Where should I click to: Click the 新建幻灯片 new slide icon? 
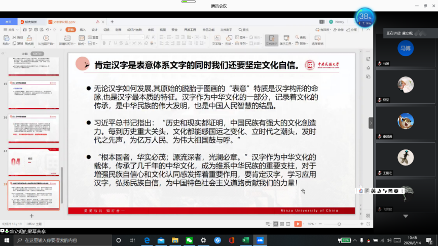click(x=66, y=38)
